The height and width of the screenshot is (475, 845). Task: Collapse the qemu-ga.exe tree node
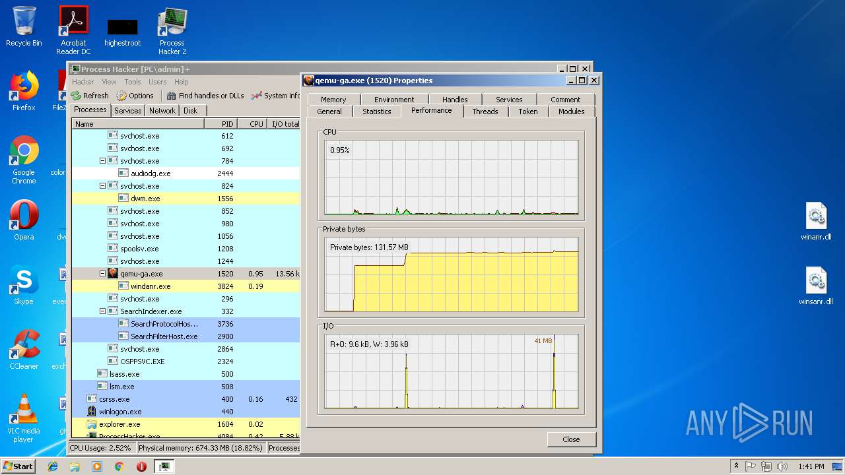(102, 274)
